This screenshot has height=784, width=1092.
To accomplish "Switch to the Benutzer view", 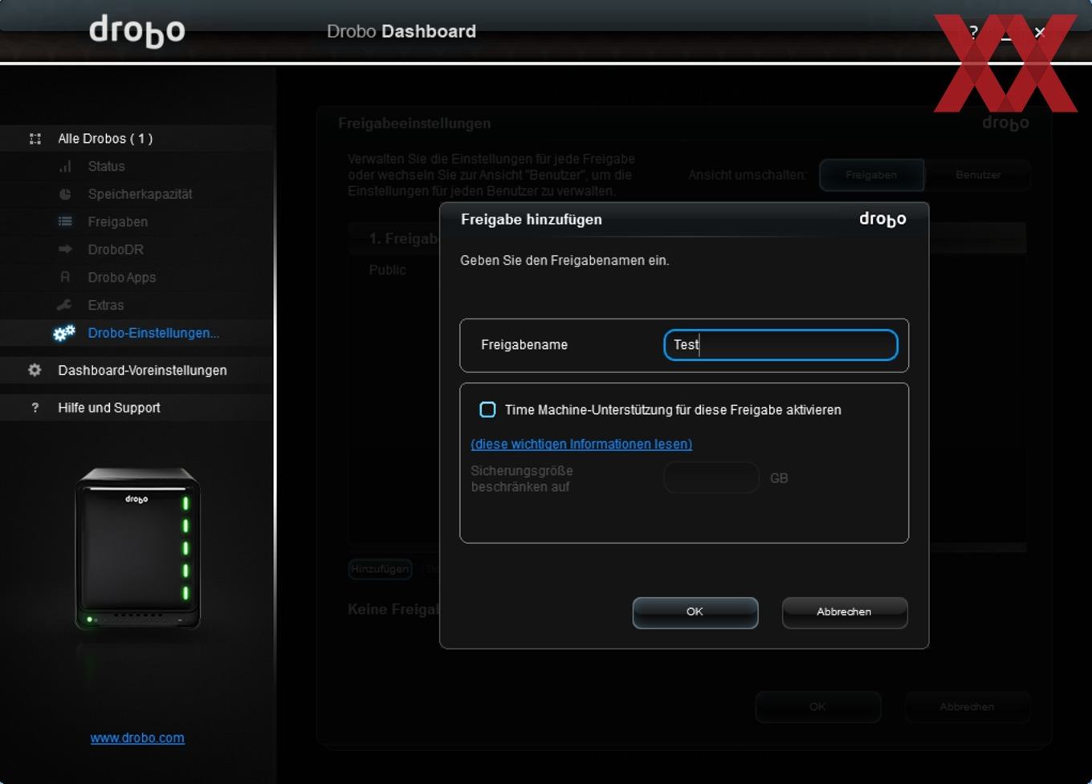I will 978,175.
